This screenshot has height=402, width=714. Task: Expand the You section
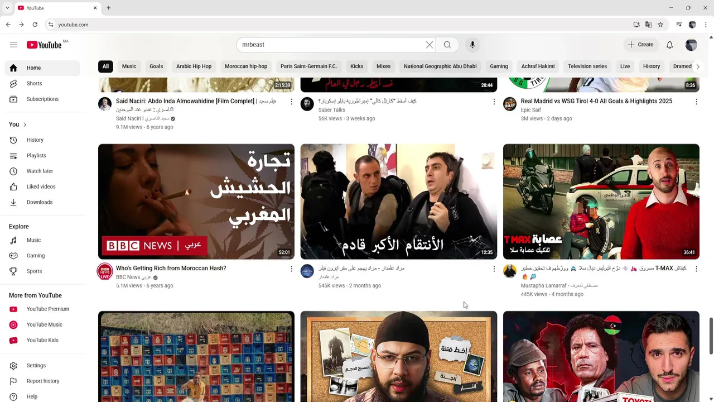point(17,125)
